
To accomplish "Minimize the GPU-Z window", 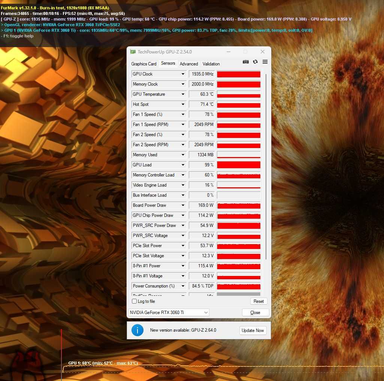I will pos(229,52).
